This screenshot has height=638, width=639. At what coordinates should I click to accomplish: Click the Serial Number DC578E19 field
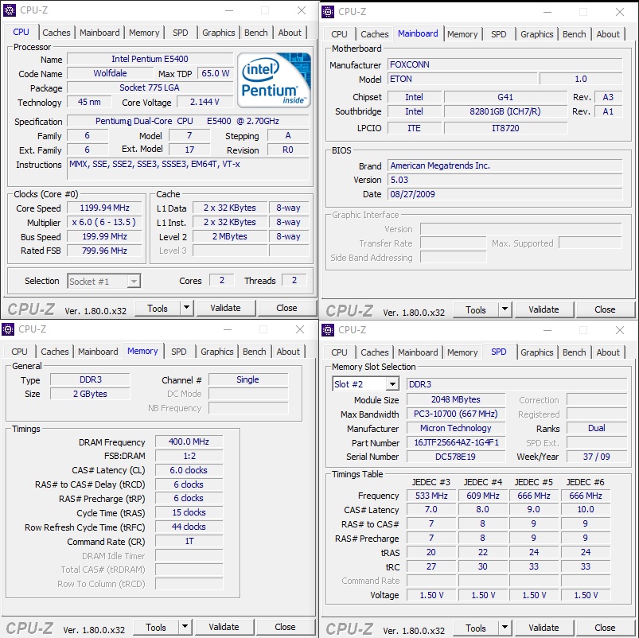pos(456,457)
